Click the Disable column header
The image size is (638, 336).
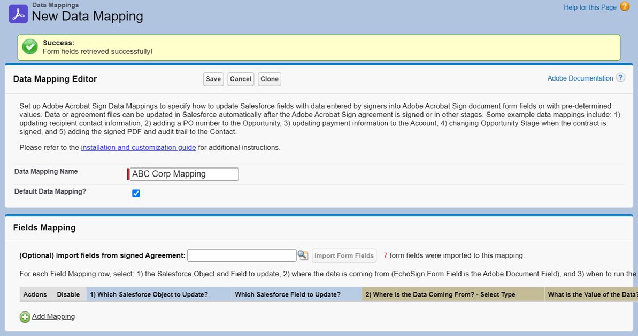tap(68, 294)
